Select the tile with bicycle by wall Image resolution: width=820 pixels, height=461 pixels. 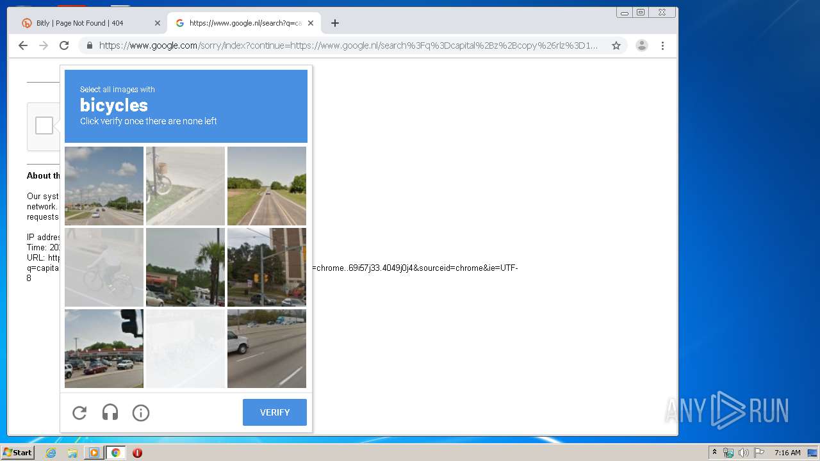tap(185, 186)
